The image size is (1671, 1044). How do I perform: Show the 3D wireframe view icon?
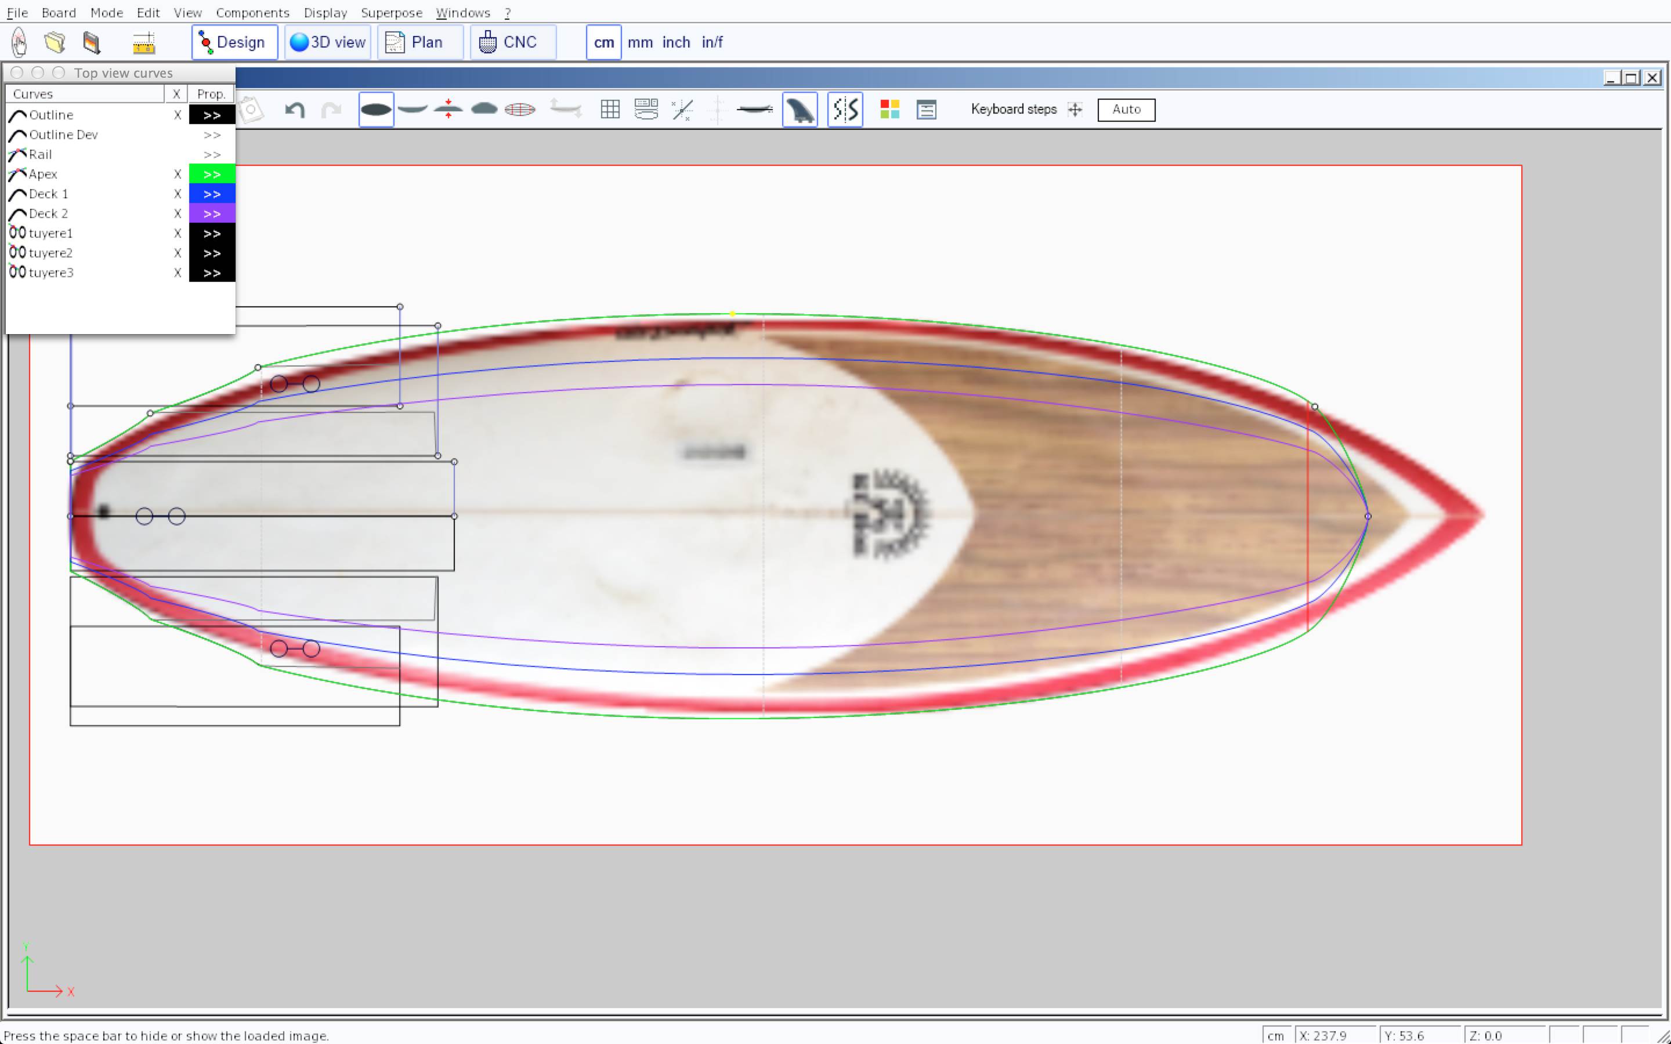[x=520, y=109]
